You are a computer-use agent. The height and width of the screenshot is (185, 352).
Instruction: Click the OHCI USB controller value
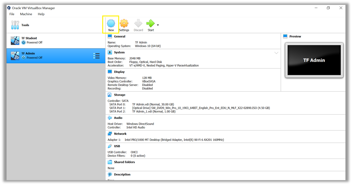click(134, 152)
